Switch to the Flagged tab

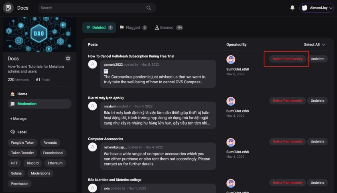[133, 28]
